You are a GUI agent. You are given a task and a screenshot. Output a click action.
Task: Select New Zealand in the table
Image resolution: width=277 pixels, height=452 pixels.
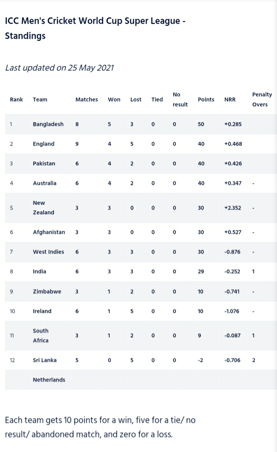click(x=43, y=208)
